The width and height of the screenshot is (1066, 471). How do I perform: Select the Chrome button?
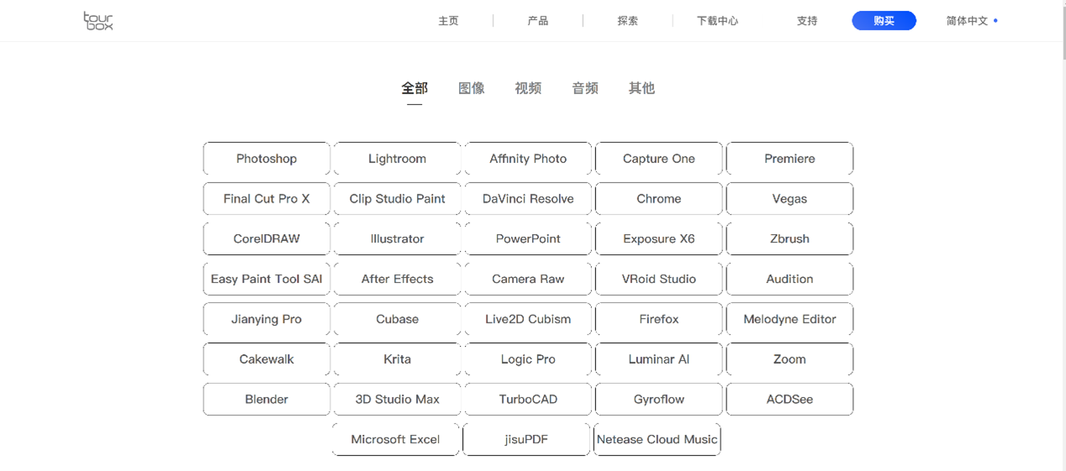click(x=659, y=199)
